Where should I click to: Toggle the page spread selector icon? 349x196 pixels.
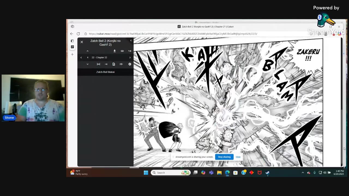121,64
